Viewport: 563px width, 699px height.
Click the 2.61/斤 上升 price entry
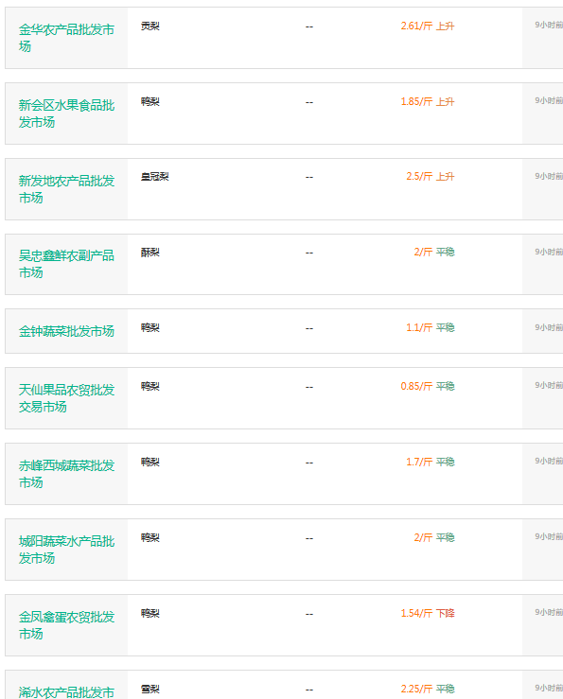(428, 26)
